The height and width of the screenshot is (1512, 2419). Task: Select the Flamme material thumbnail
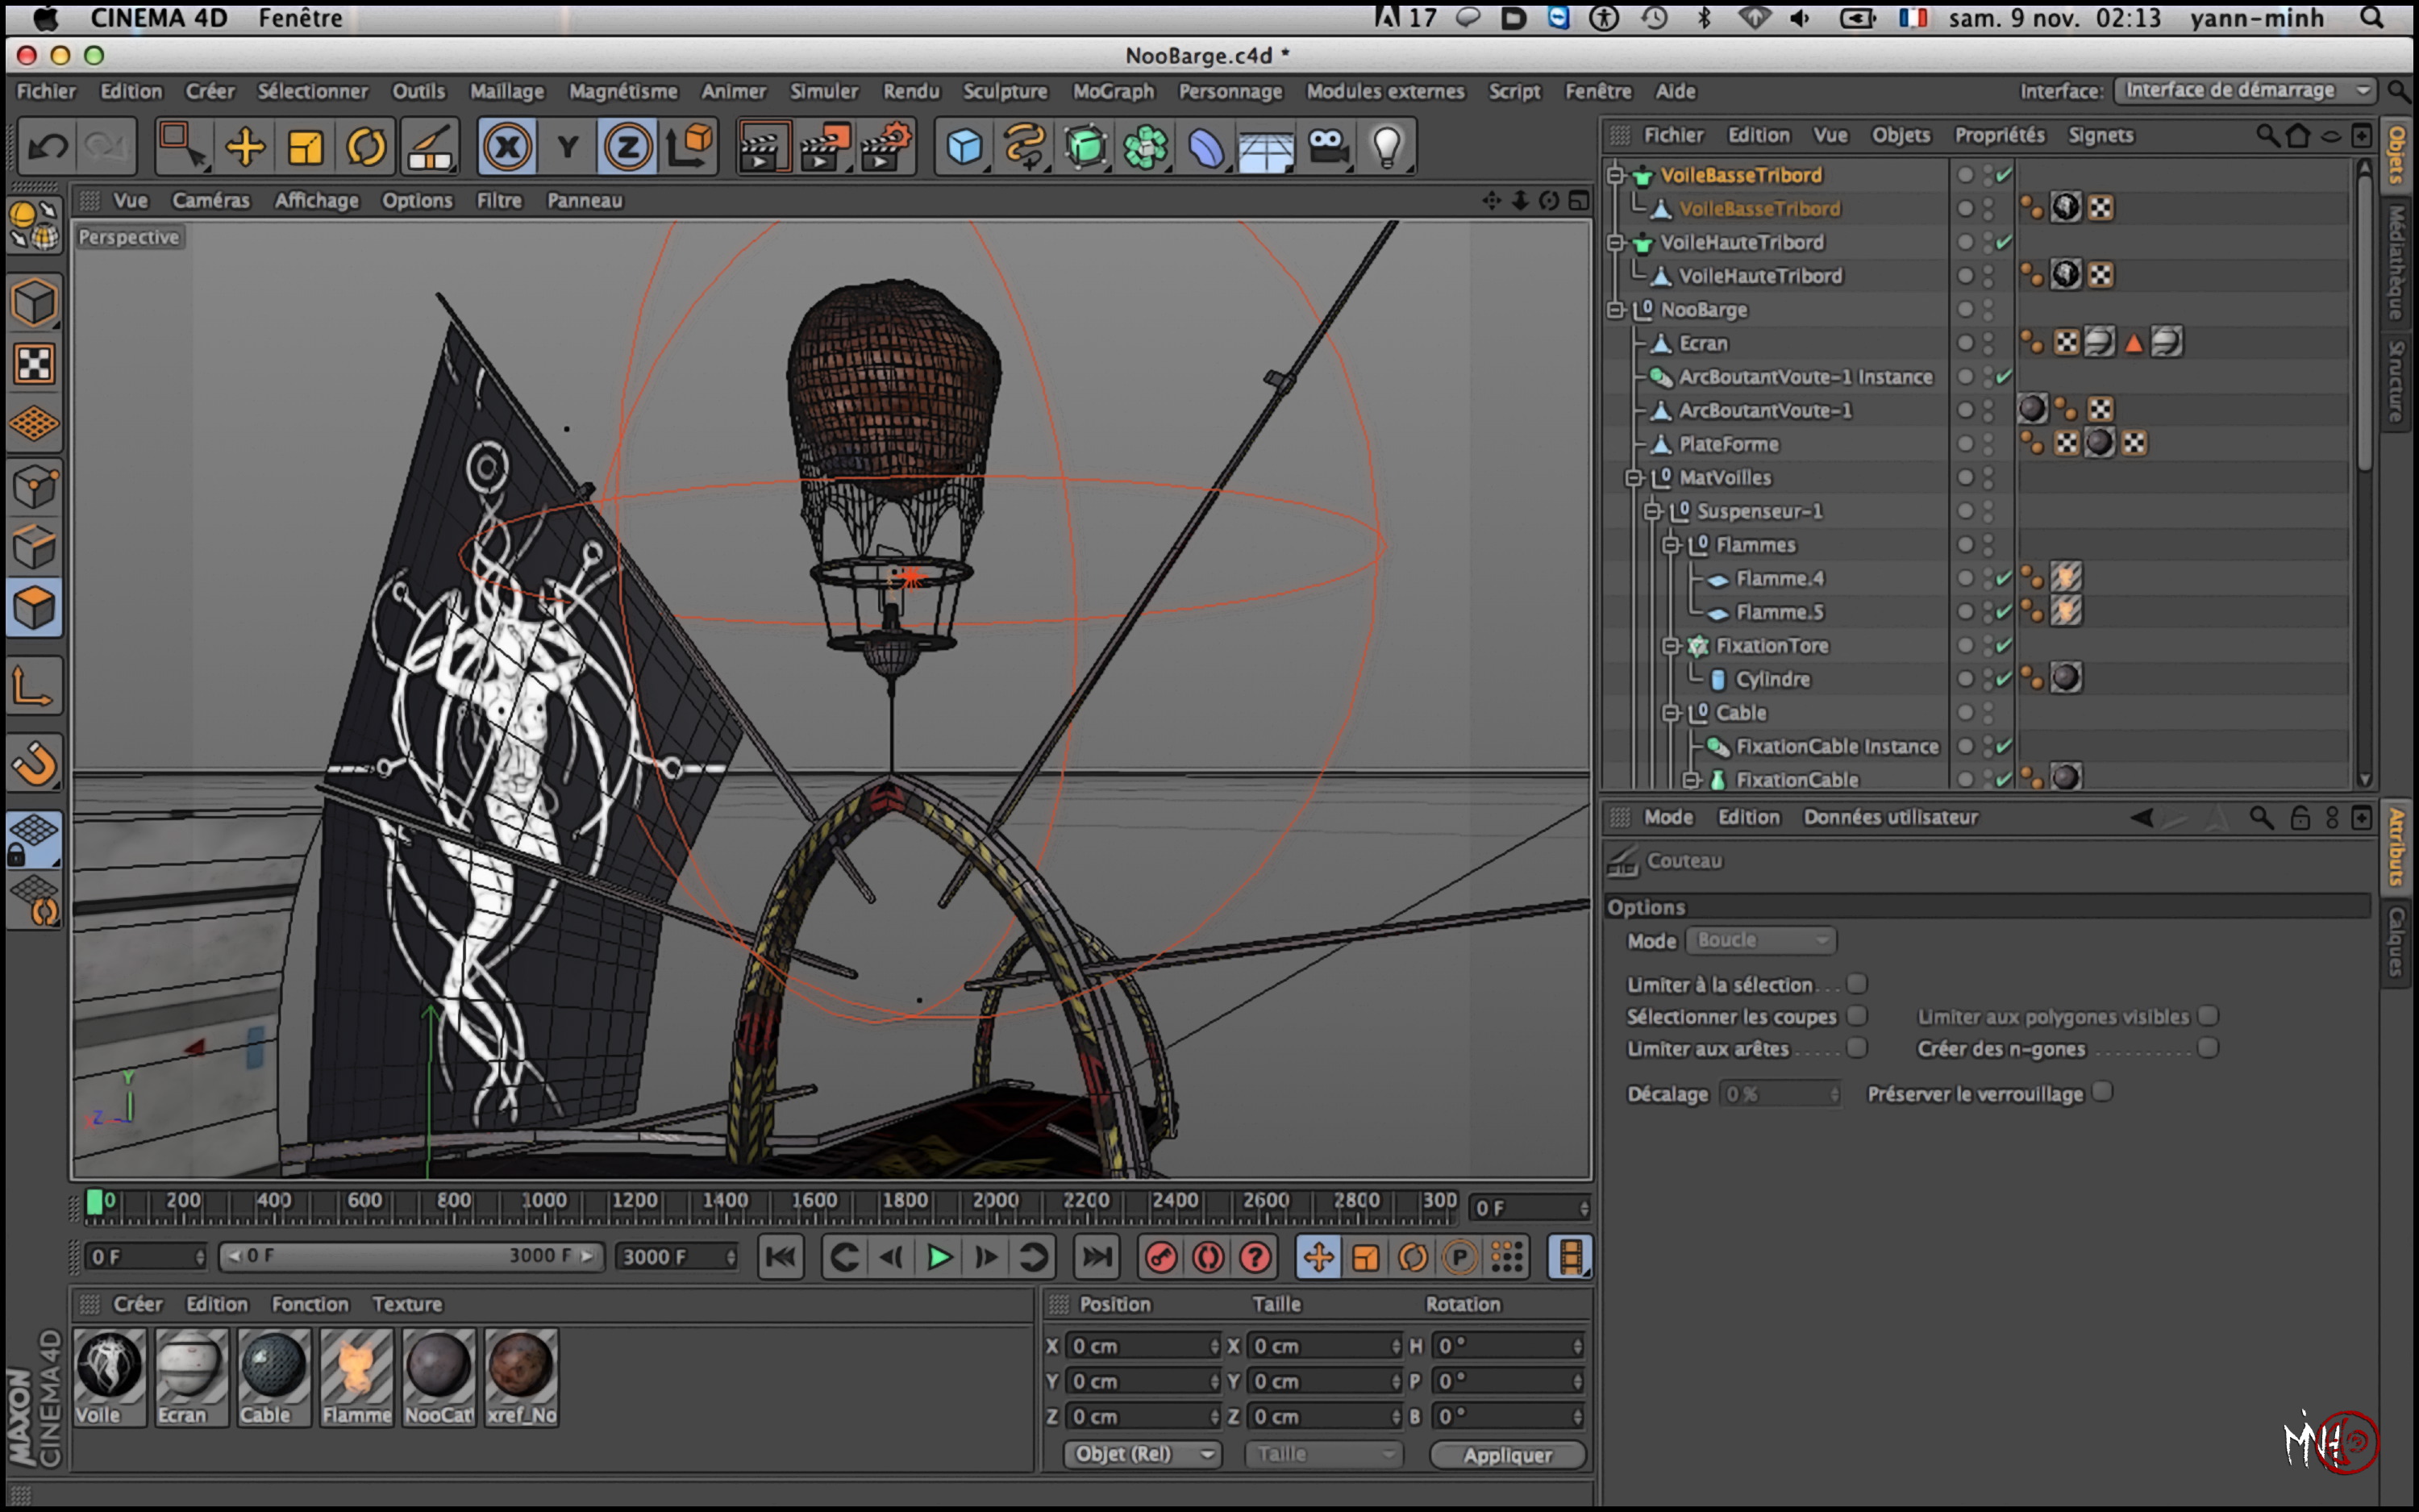(x=356, y=1376)
